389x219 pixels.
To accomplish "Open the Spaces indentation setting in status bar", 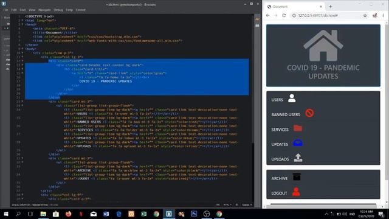I will [x=247, y=205].
